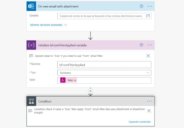Open help for Initialize variable action
Image resolution: width=184 pixels, height=128 pixels.
141,45
